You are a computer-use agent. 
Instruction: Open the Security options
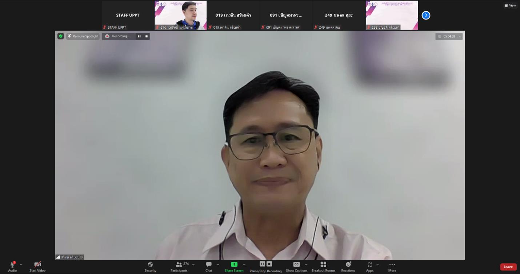point(150,267)
